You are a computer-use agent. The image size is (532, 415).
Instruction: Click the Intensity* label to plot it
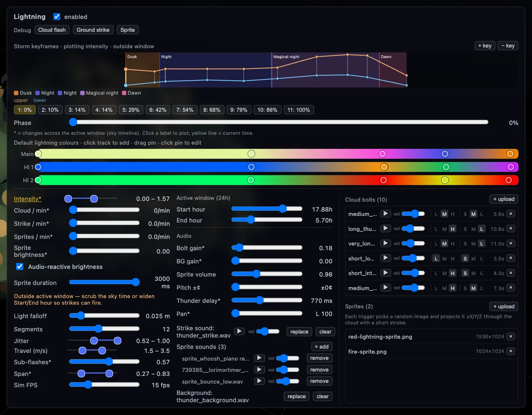[27, 199]
